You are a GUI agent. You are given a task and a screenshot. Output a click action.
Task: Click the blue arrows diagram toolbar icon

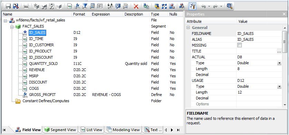pyautogui.click(x=164, y=7)
